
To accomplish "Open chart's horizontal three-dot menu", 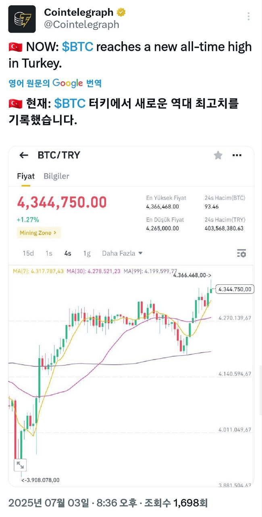I will click(x=237, y=155).
